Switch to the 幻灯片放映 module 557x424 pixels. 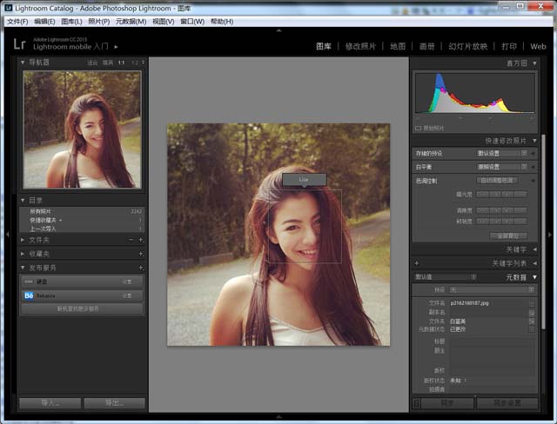tap(467, 46)
